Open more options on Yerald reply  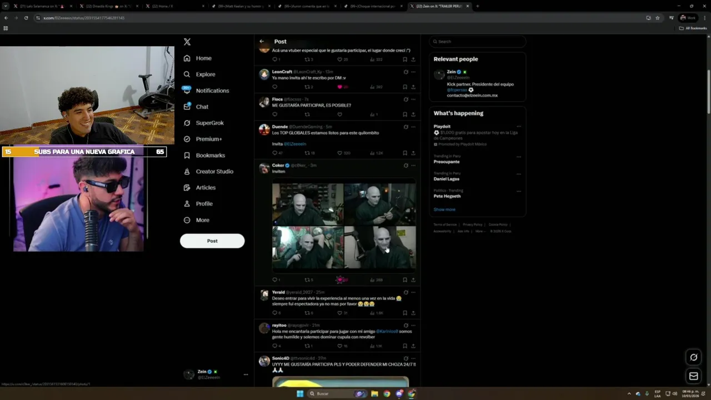coord(413,292)
